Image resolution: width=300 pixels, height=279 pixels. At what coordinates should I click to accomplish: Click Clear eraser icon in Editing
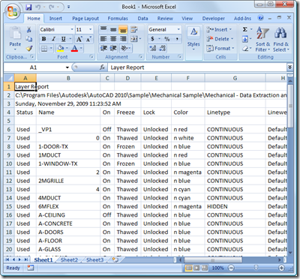tap(245, 49)
